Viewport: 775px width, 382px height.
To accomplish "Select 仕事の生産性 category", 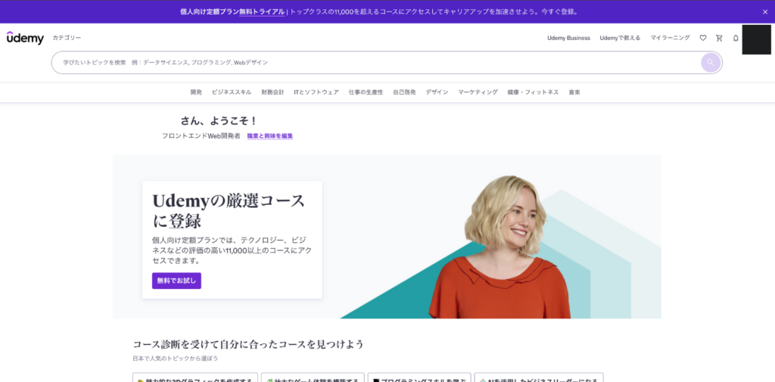I will click(x=366, y=92).
